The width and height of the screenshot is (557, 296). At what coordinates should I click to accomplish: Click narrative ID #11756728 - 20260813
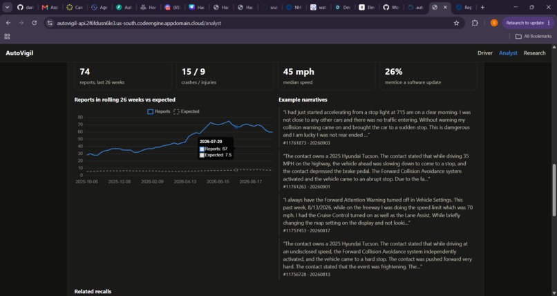[x=307, y=275]
